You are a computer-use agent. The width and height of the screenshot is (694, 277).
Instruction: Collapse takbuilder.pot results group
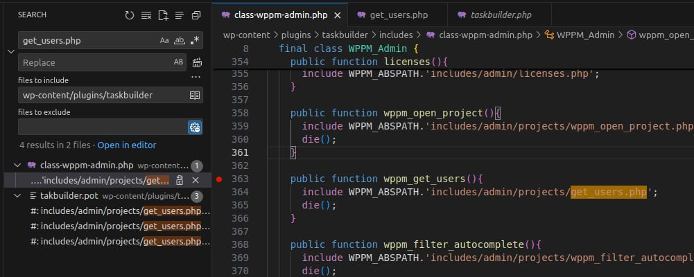pyautogui.click(x=17, y=196)
